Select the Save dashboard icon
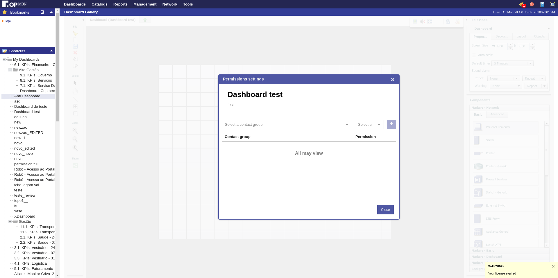558x278 pixels. click(x=75, y=46)
